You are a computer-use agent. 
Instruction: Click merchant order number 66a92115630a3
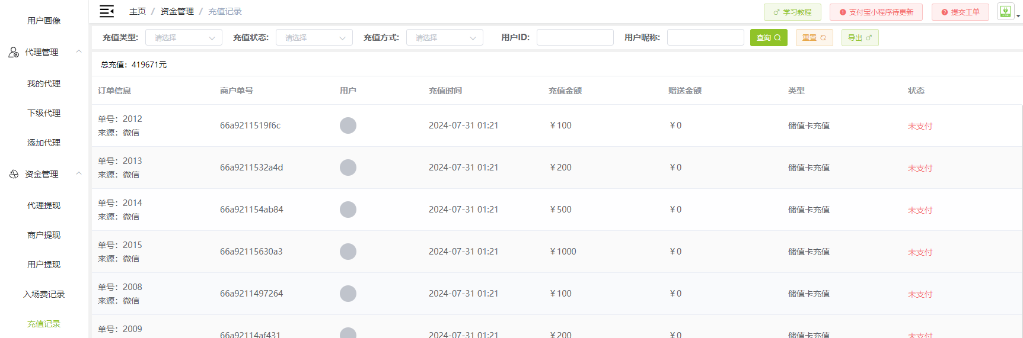(251, 252)
